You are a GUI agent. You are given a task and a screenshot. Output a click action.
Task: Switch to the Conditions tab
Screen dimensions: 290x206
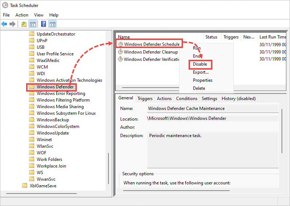(187, 99)
